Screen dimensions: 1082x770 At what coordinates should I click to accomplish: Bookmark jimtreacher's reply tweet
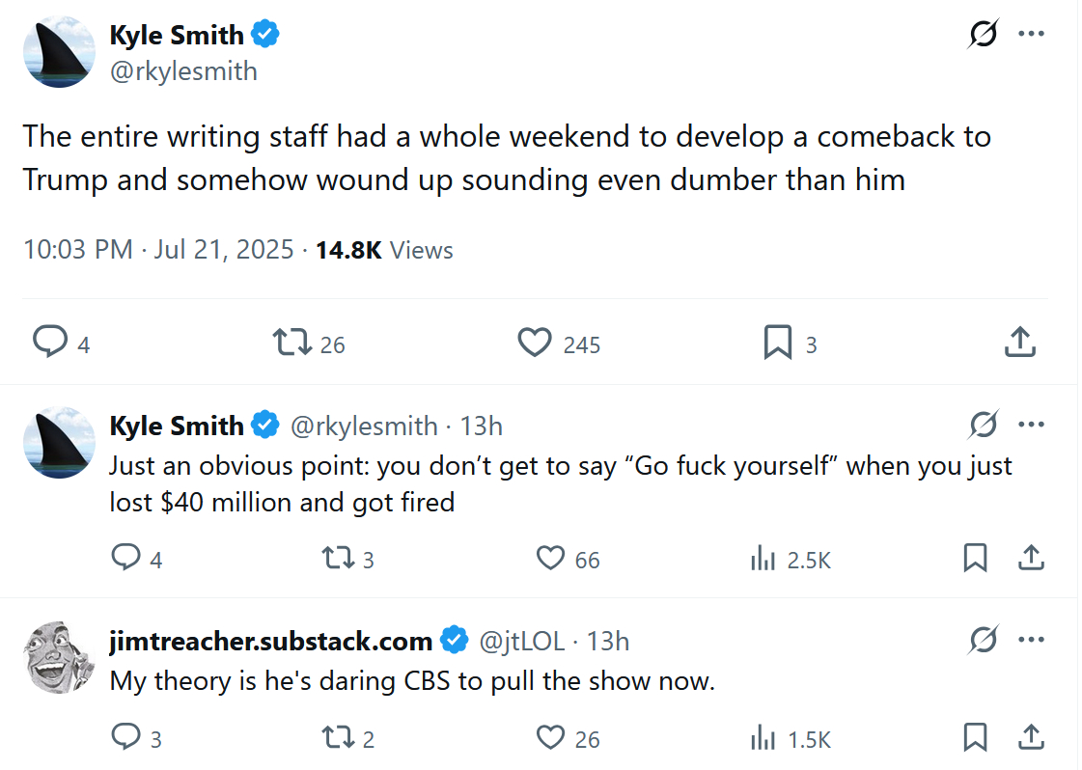point(976,738)
